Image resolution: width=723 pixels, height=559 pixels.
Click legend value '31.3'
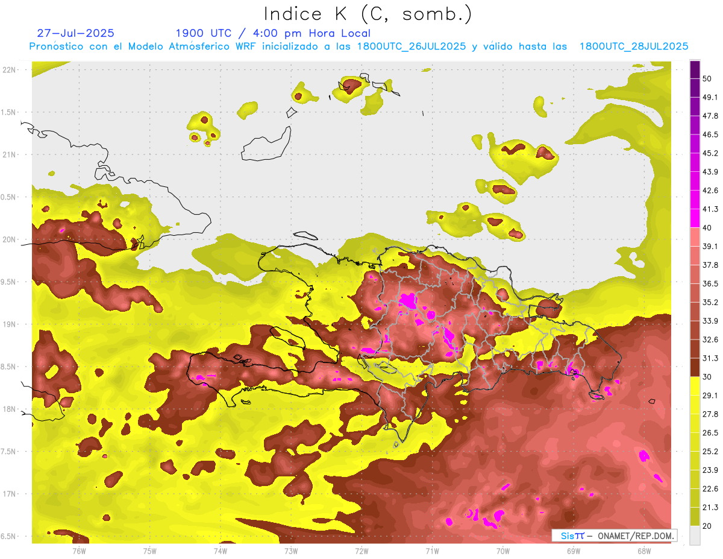tap(710, 358)
